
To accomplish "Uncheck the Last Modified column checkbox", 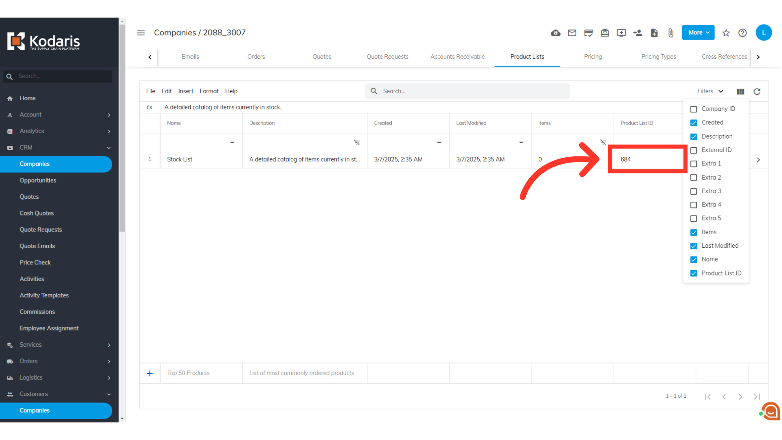I will click(x=694, y=246).
